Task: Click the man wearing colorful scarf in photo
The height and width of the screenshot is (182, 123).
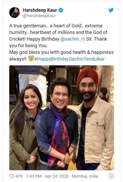Action: [57, 123]
